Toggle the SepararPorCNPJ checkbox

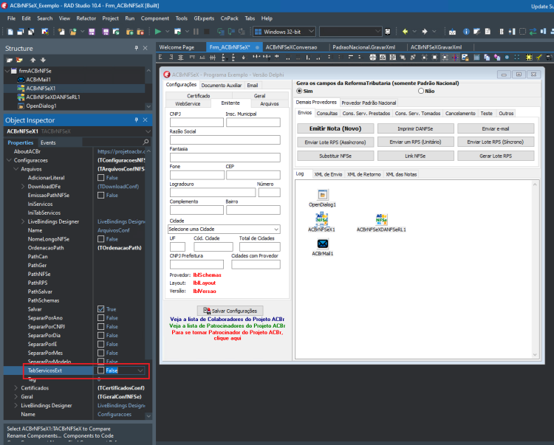[x=100, y=327]
